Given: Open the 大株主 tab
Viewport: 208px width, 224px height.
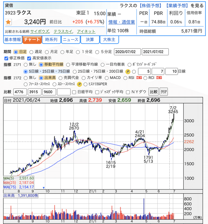Looking at the screenshot, I should point(109,39).
